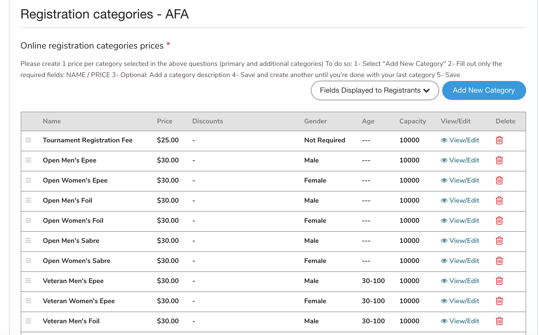539x335 pixels.
Task: Click the Price column header
Action: coord(165,121)
